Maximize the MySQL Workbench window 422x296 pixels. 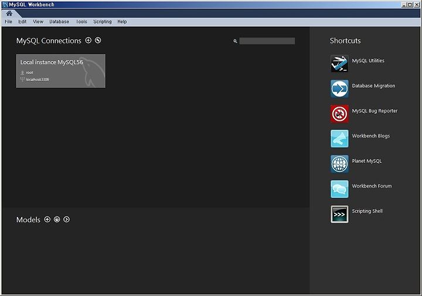point(410,5)
